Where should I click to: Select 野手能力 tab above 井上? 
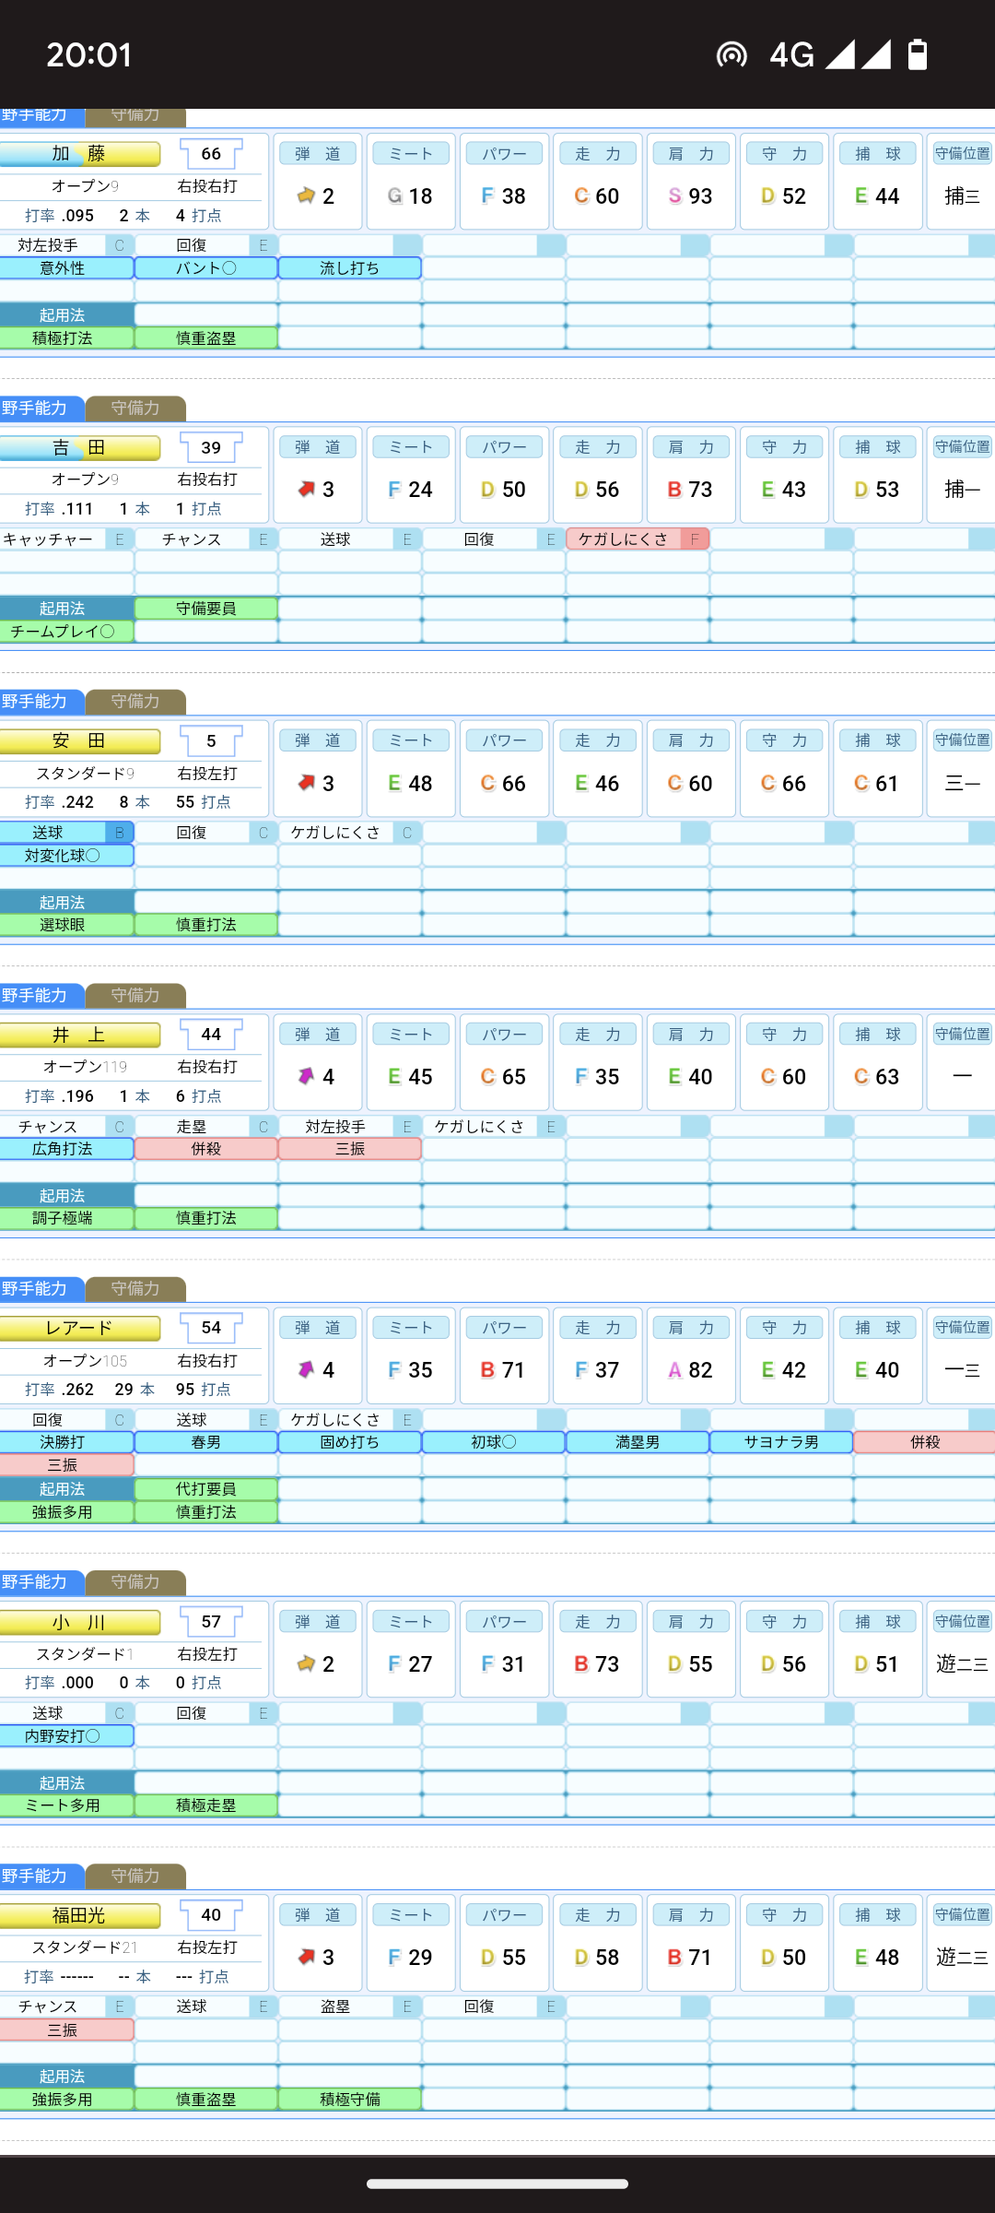point(41,996)
